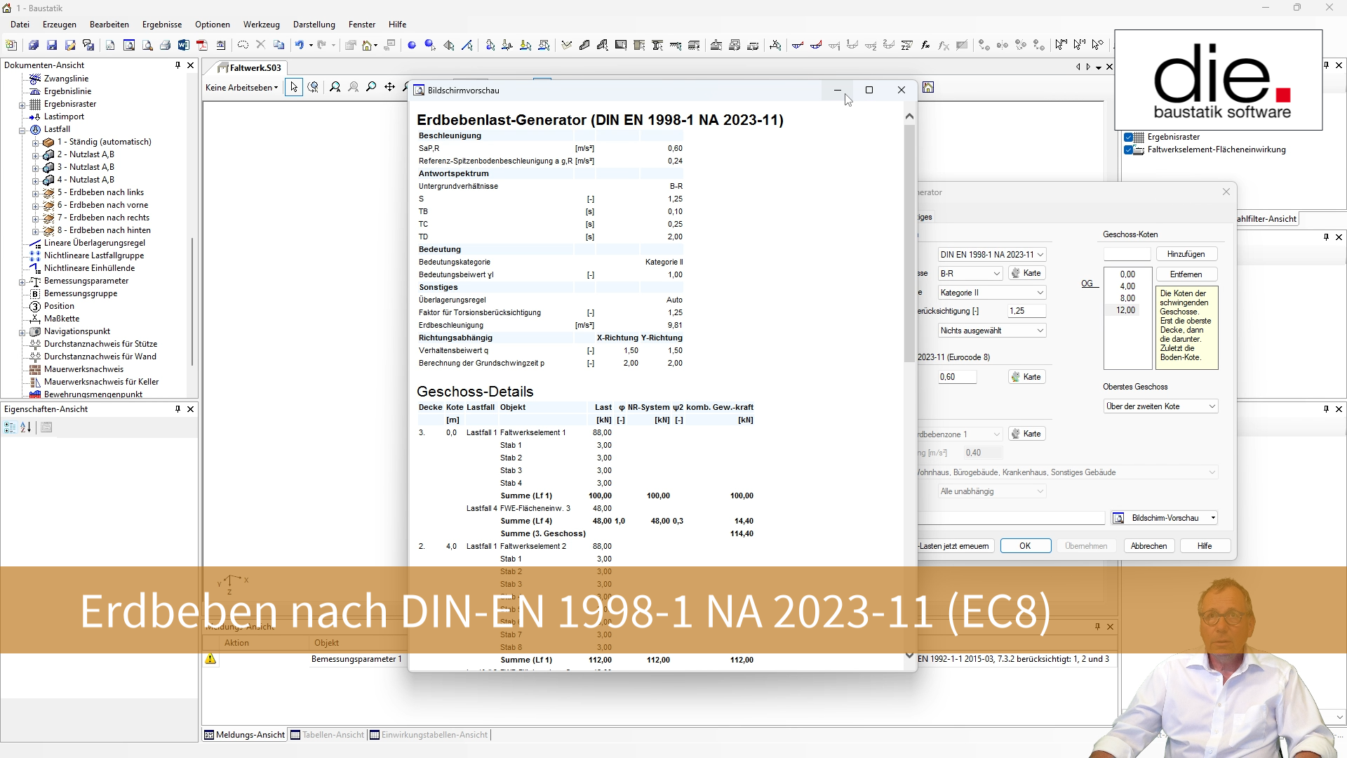The height and width of the screenshot is (758, 1347).
Task: Expand the 5 - Erdbeben nach links node
Action: coord(35,193)
